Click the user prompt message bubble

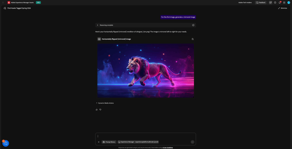point(178,17)
